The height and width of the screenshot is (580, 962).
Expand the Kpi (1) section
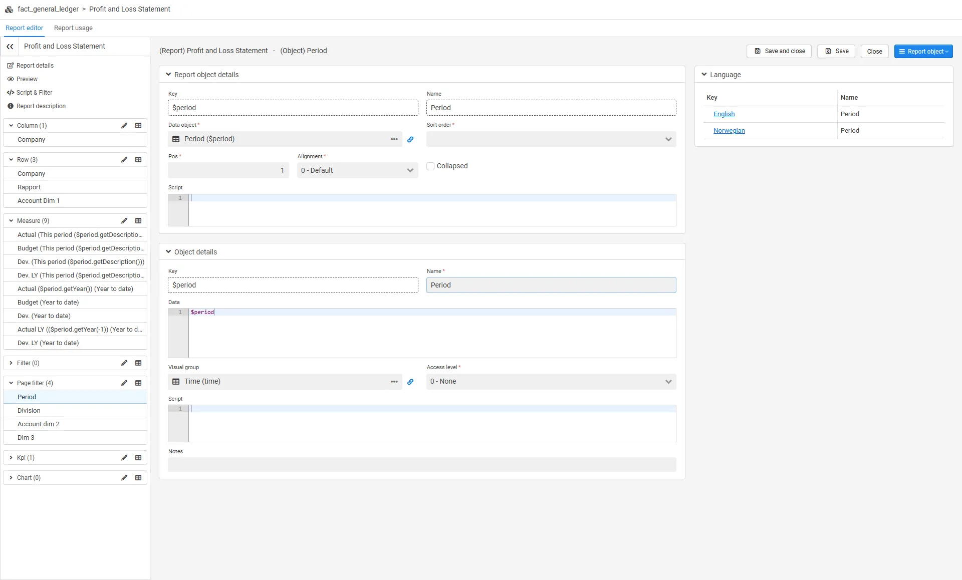coord(11,458)
